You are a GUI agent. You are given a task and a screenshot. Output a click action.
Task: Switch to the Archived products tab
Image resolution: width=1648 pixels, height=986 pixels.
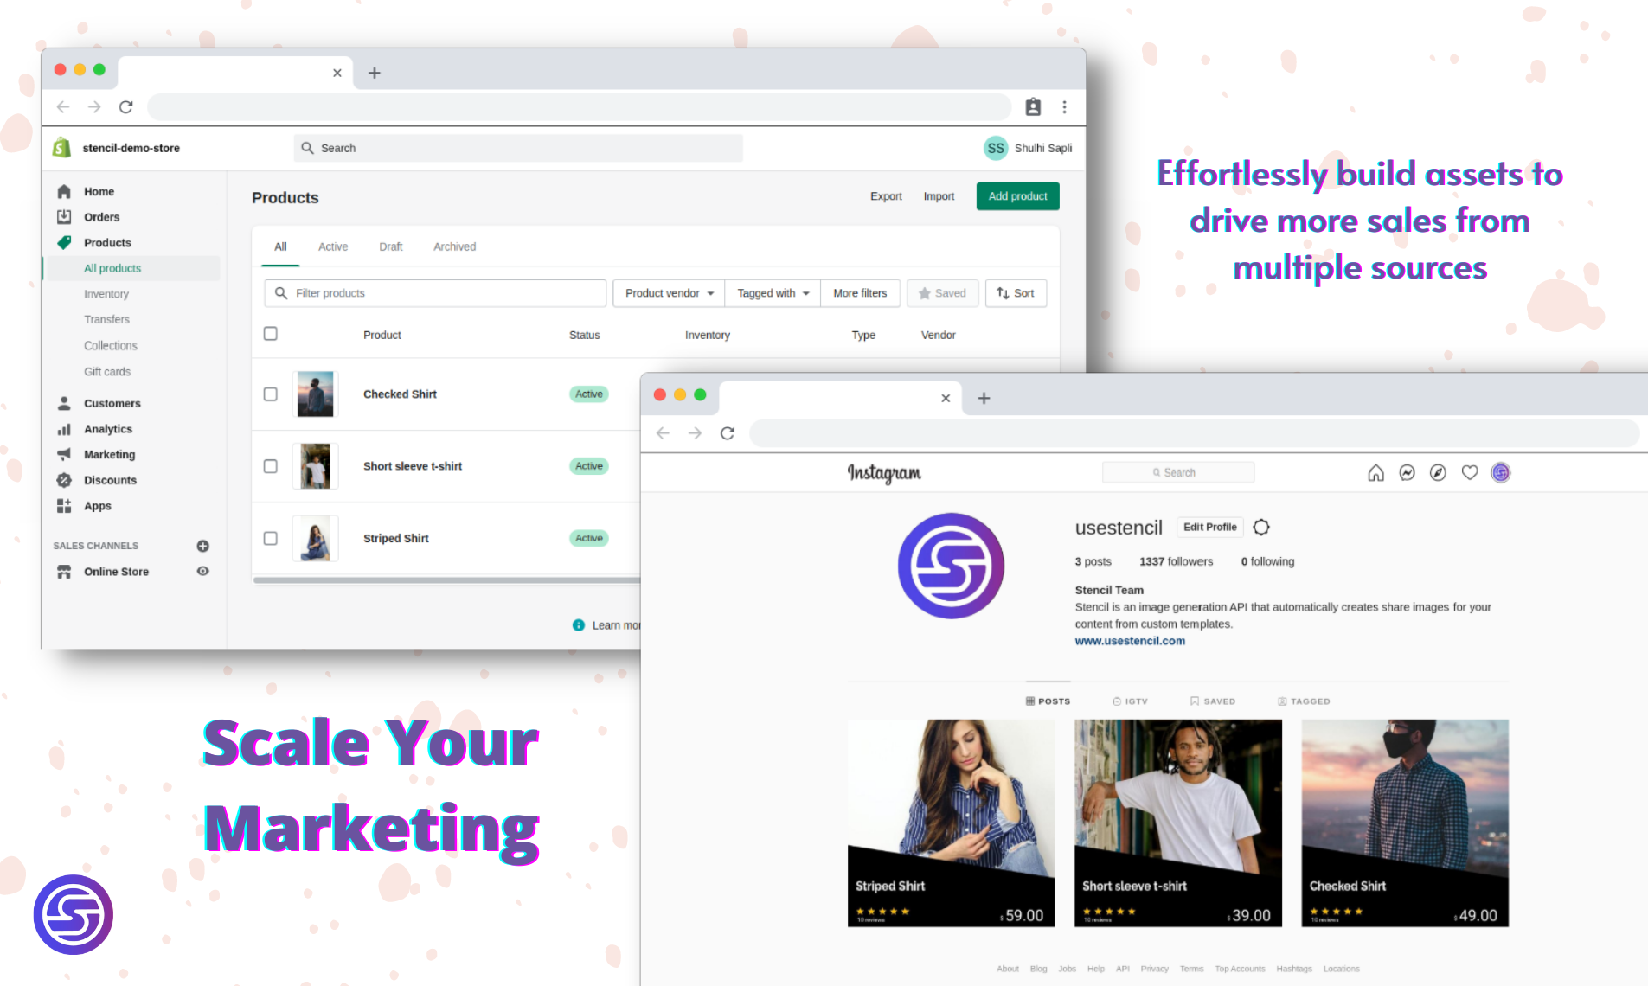pos(455,246)
